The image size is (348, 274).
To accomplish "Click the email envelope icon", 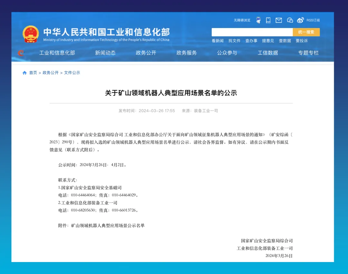I will pyautogui.click(x=278, y=20).
